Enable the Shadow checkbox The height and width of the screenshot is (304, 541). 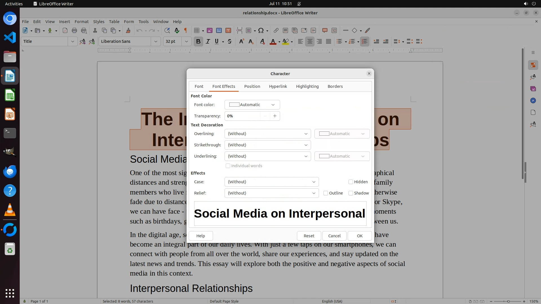(351, 193)
